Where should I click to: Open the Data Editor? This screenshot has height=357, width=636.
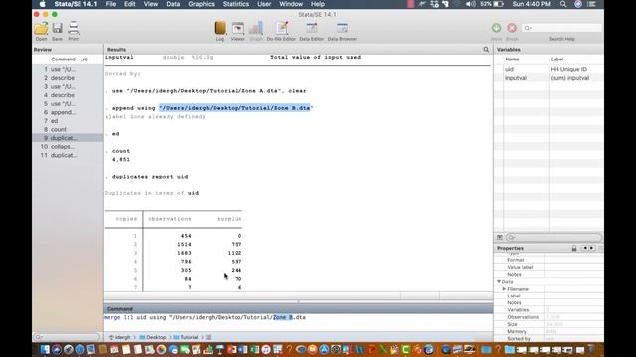click(x=311, y=28)
